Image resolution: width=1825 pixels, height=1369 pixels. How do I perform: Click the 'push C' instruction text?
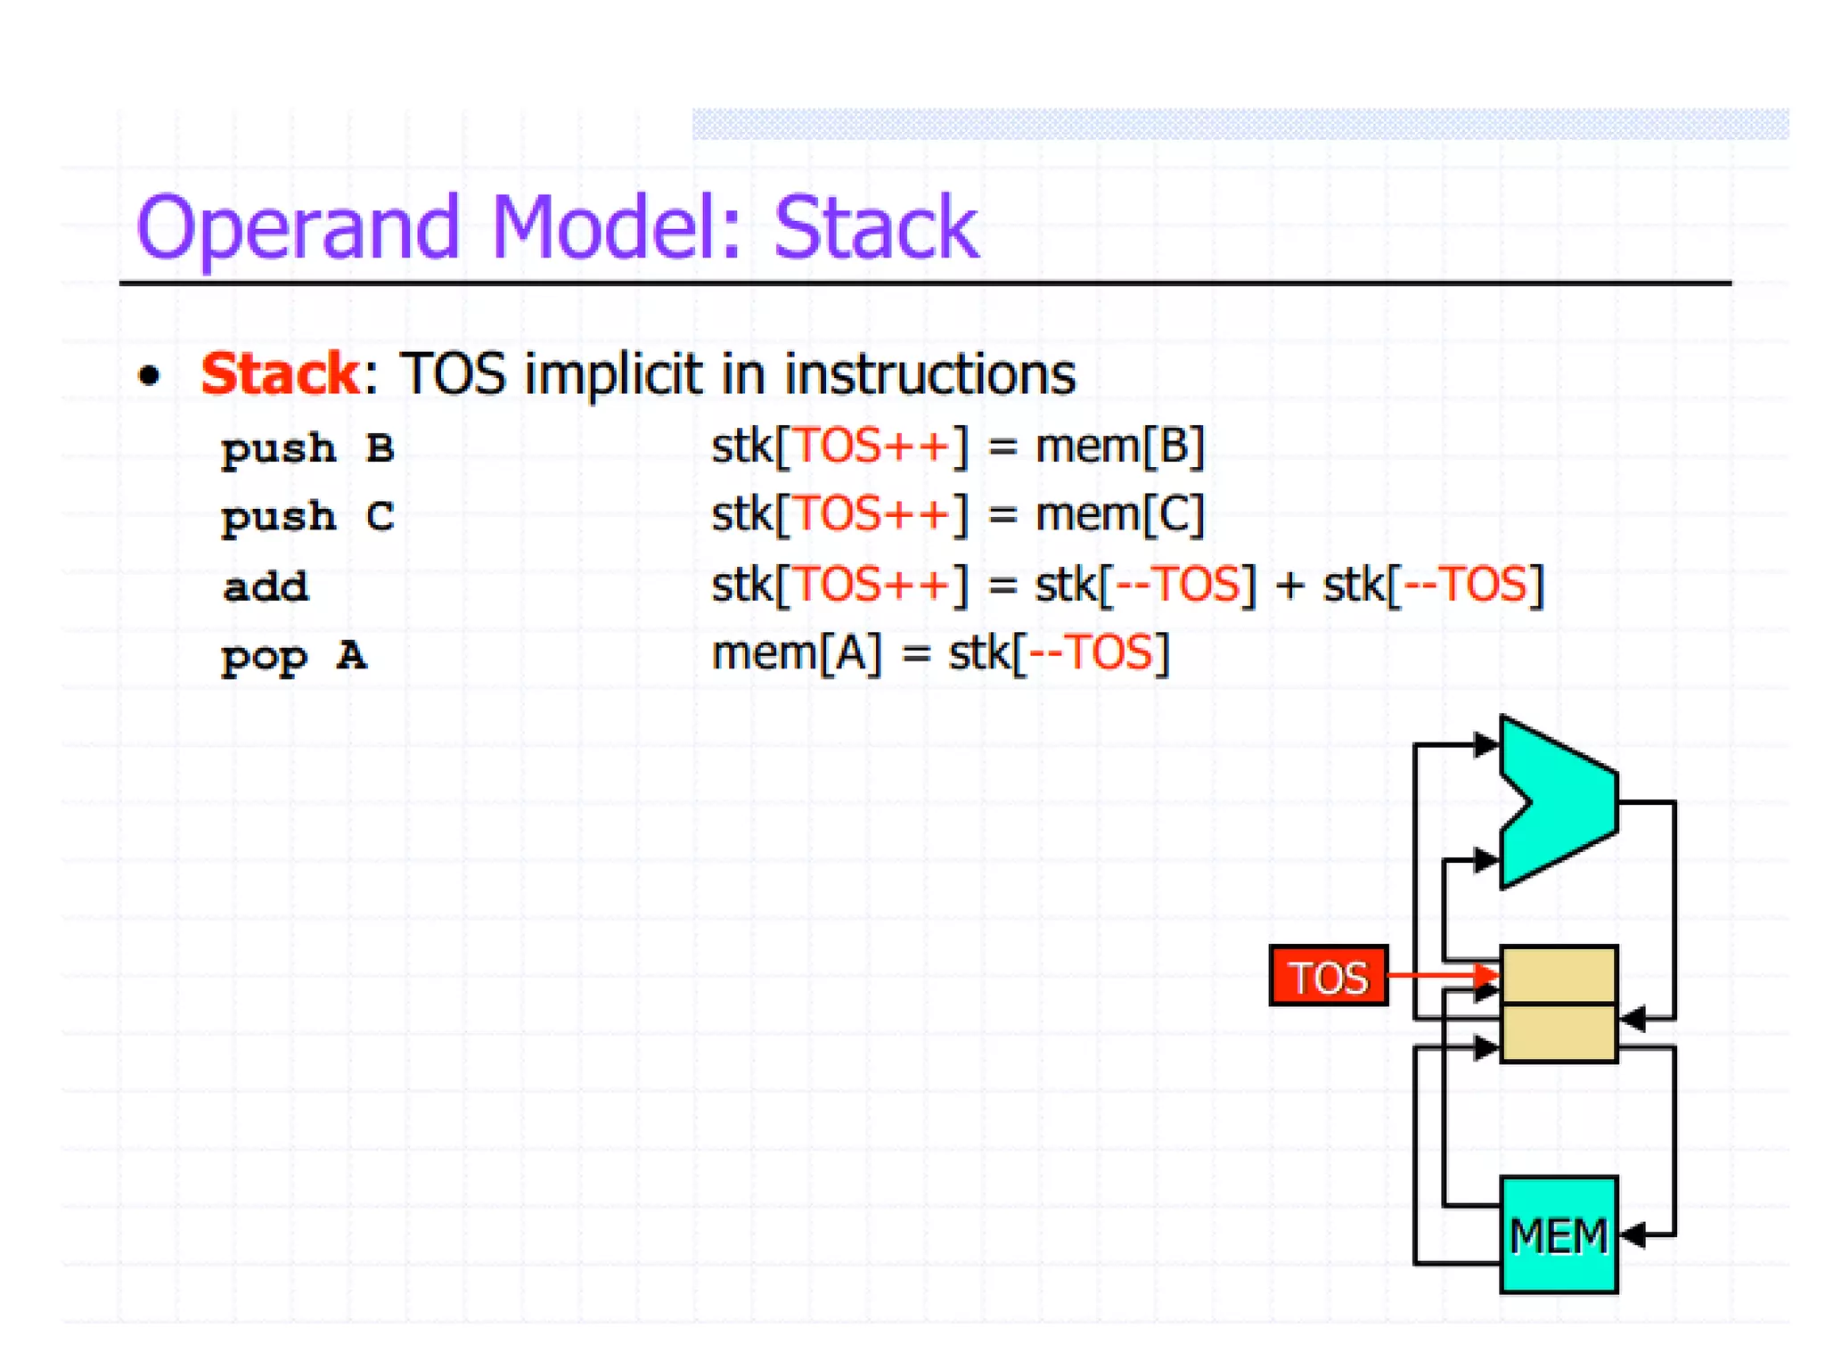pyautogui.click(x=307, y=517)
